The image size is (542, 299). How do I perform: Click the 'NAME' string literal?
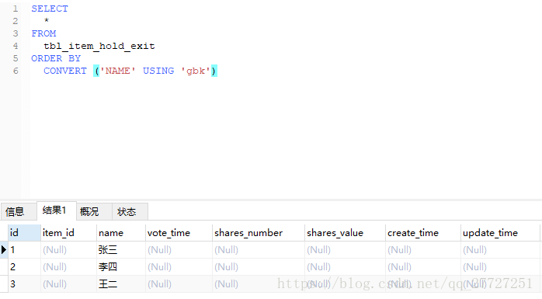[x=117, y=71]
